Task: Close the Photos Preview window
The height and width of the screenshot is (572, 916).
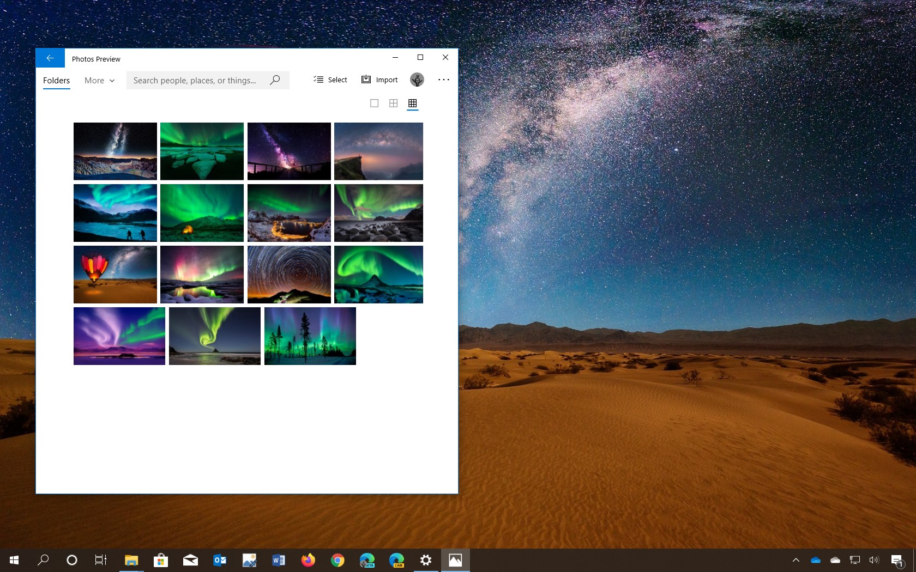Action: (x=445, y=57)
